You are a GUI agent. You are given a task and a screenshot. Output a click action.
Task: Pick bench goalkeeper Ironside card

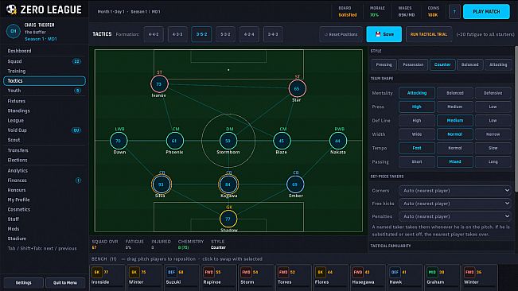(x=107, y=277)
